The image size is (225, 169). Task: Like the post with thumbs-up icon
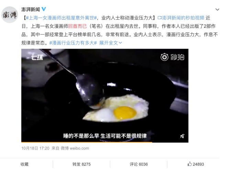pyautogui.click(x=190, y=164)
